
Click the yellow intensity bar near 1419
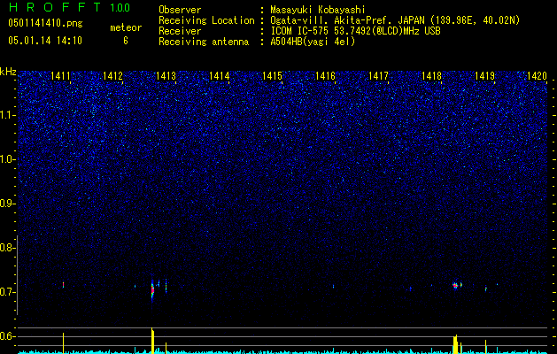point(485,347)
